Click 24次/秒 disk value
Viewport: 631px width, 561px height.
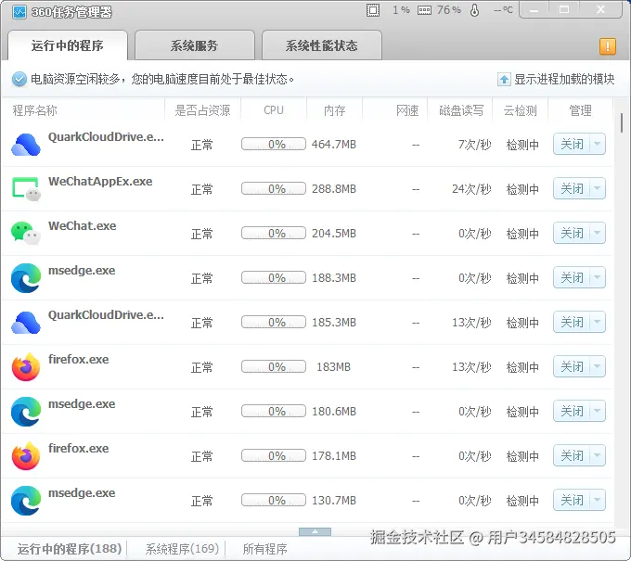click(471, 189)
